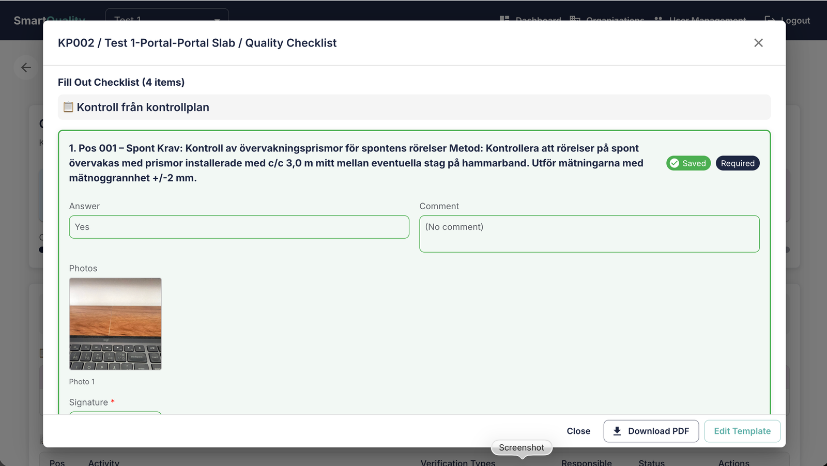Click the Required badge
This screenshot has width=827, height=466.
tap(738, 163)
